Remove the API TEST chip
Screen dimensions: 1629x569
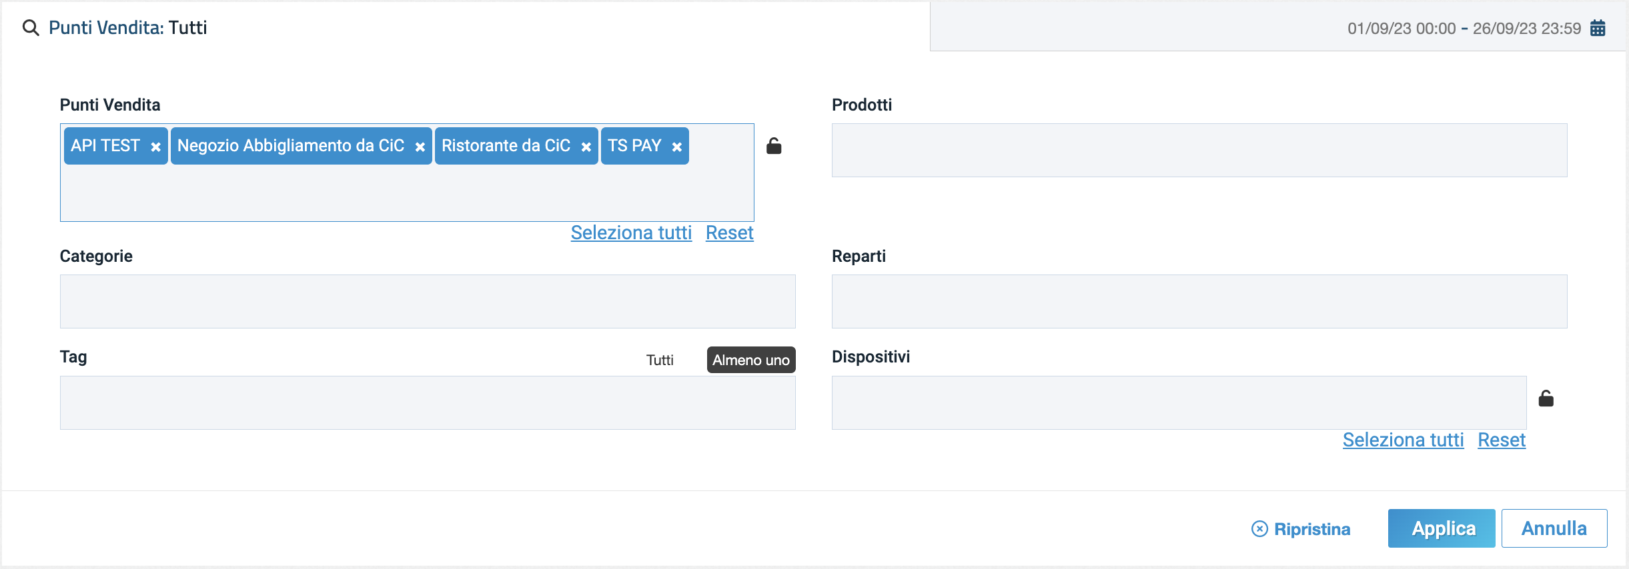(x=155, y=147)
